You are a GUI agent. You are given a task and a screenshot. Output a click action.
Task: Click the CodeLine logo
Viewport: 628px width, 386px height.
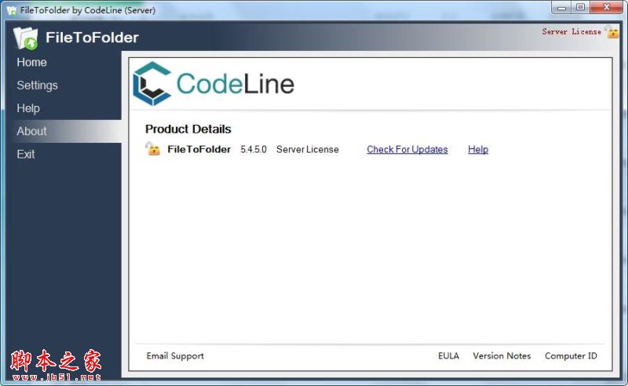[214, 83]
